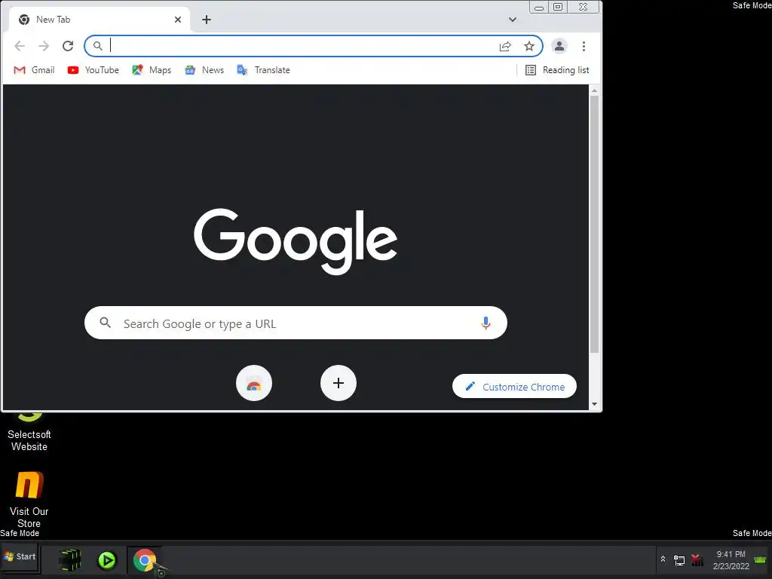Click the address bar search magnifier icon
This screenshot has height=579, width=772.
tap(97, 46)
